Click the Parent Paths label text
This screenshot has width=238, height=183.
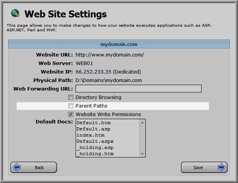91,106
